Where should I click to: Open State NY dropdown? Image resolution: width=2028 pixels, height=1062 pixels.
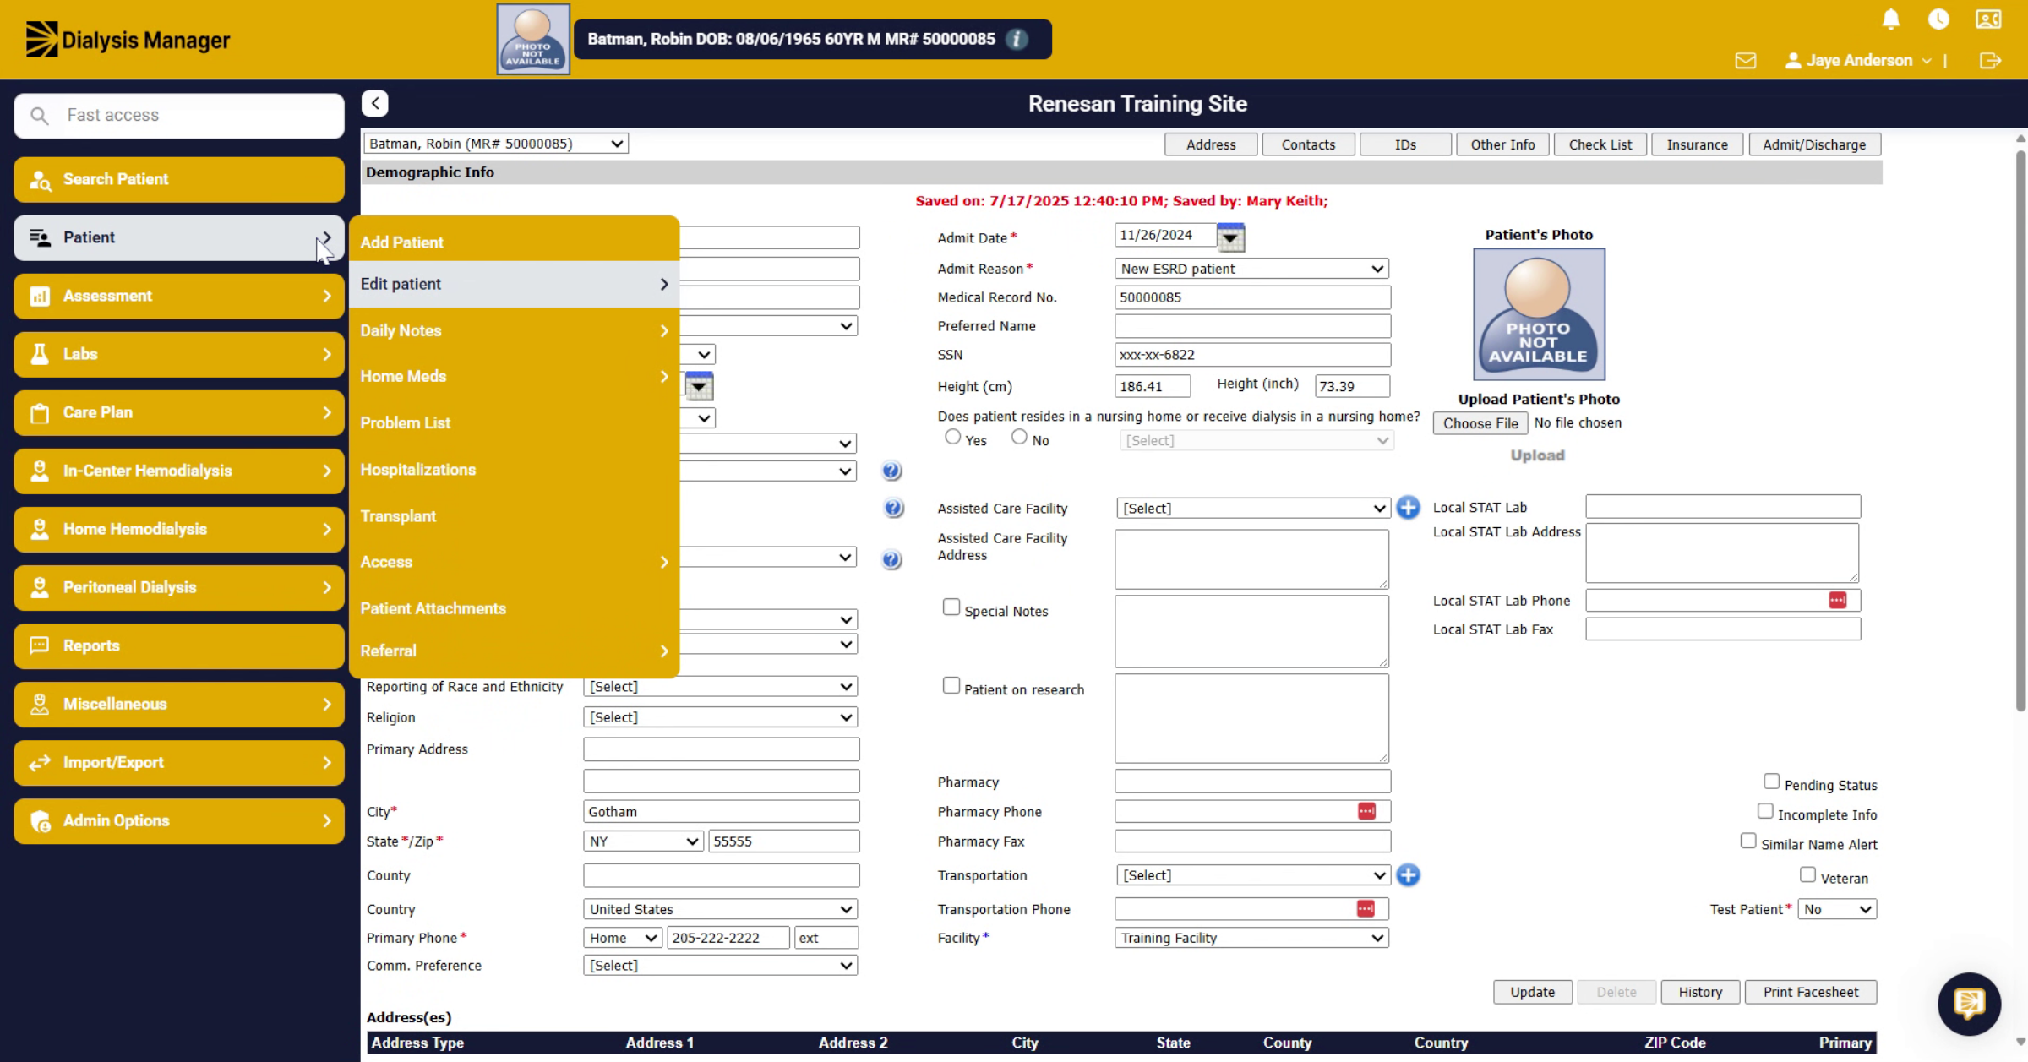point(642,841)
